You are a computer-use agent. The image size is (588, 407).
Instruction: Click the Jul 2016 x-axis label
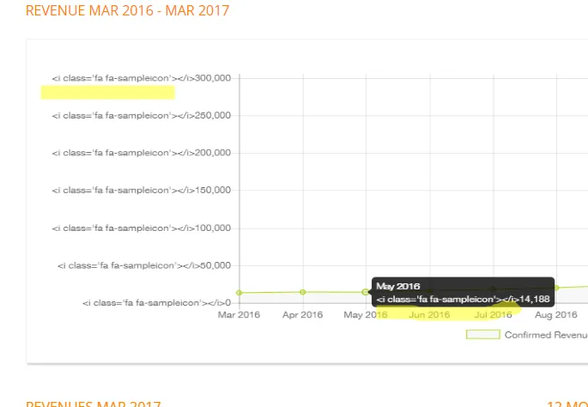pos(493,315)
